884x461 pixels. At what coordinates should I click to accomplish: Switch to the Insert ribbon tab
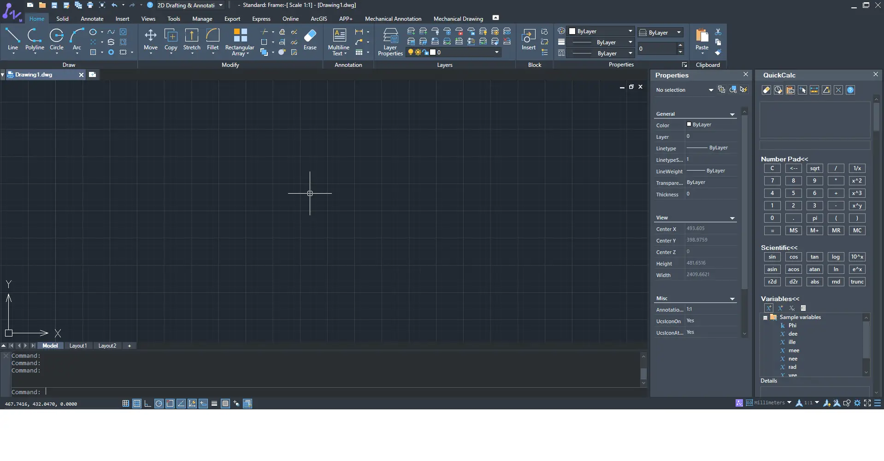(x=123, y=19)
